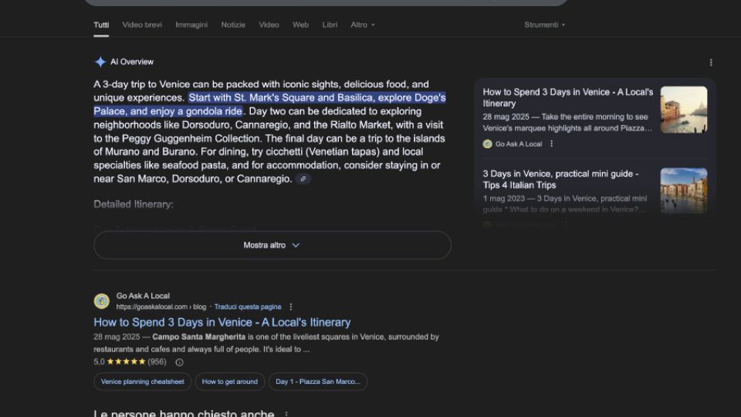The width and height of the screenshot is (741, 417).
Task: Open three-dot menu beside Traduci questa pagina
Action: tap(291, 307)
